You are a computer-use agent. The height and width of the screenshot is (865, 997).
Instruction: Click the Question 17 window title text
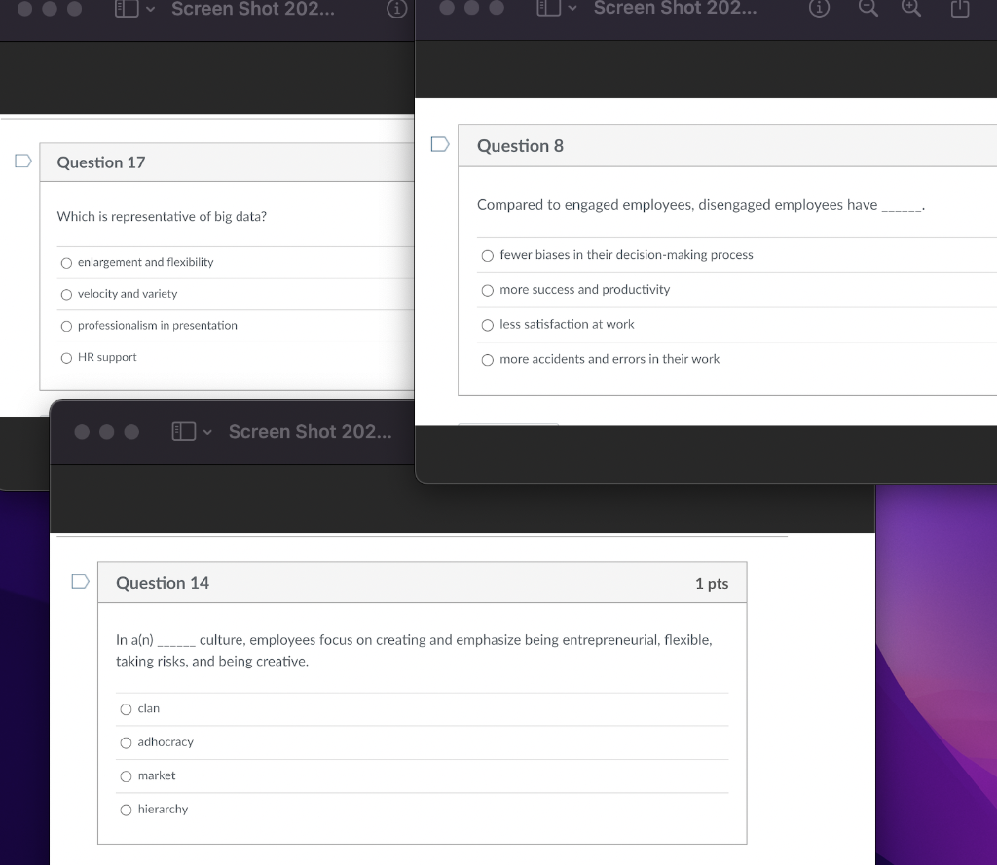tap(253, 9)
